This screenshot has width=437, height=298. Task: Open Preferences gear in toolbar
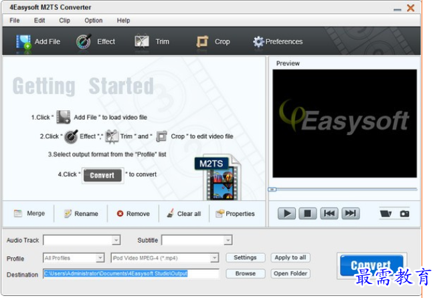coord(258,41)
